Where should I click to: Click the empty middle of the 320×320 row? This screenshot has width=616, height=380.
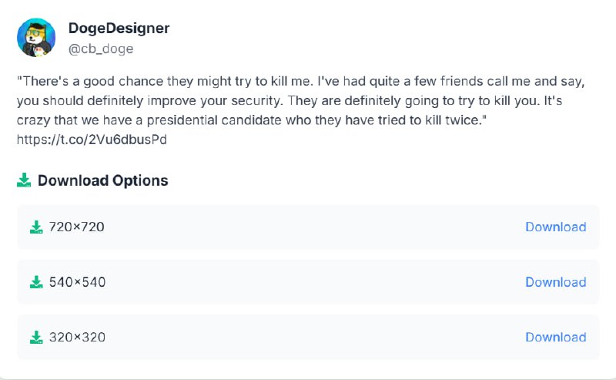tap(308, 337)
